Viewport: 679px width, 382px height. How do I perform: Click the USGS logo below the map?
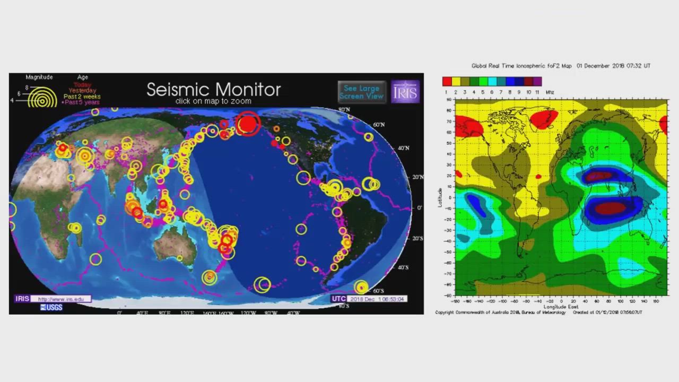[51, 307]
